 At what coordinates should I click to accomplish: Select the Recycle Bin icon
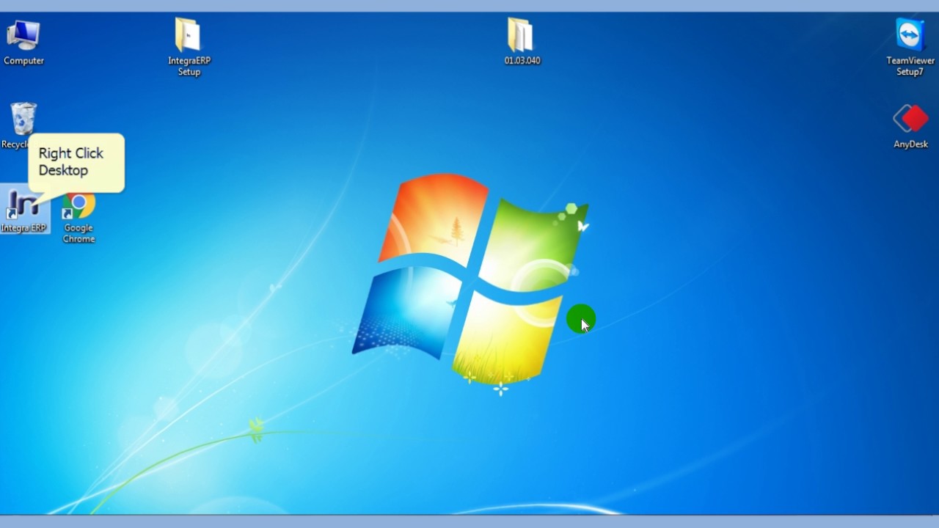[23, 119]
